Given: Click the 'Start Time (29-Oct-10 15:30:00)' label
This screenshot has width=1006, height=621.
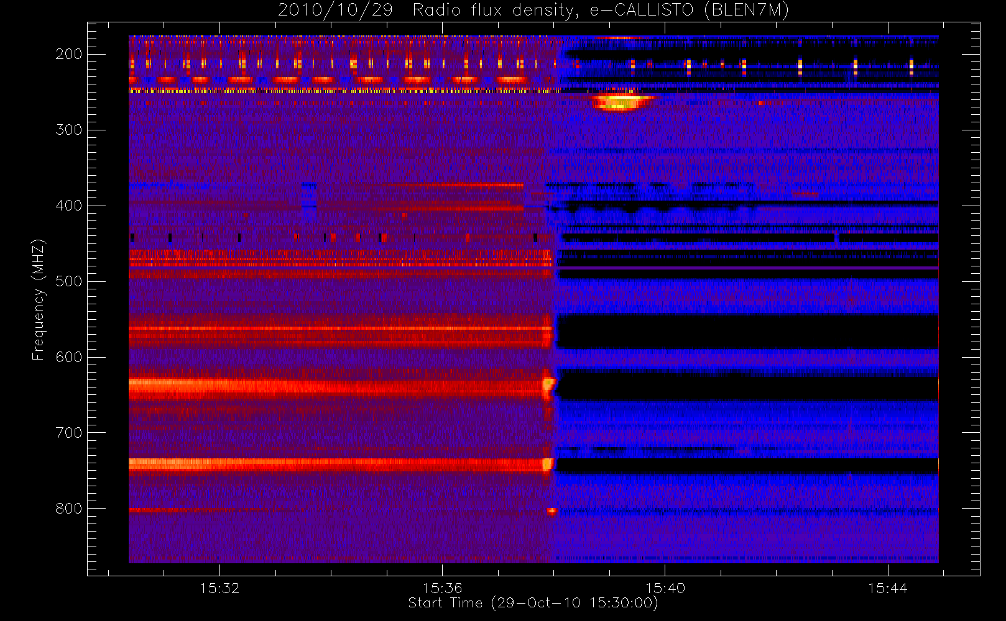Looking at the screenshot, I should tap(533, 603).
